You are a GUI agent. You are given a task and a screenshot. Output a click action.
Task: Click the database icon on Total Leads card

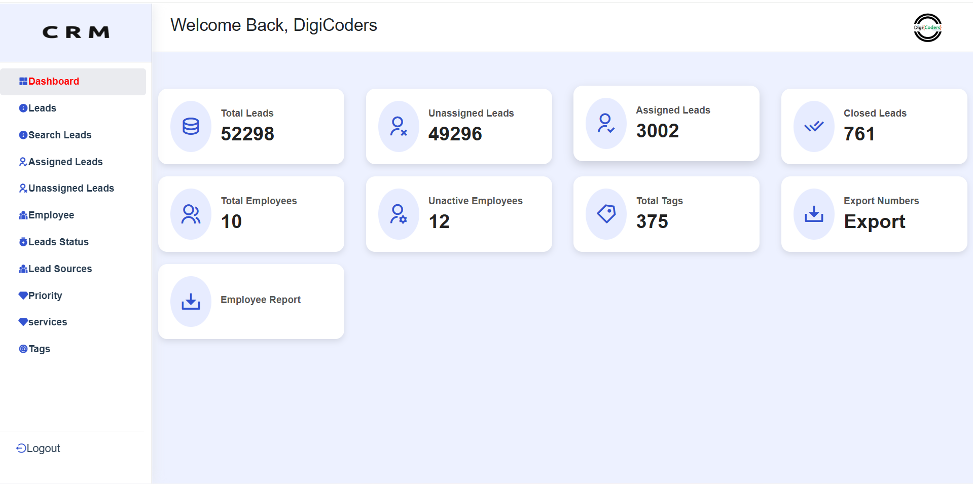(x=191, y=126)
